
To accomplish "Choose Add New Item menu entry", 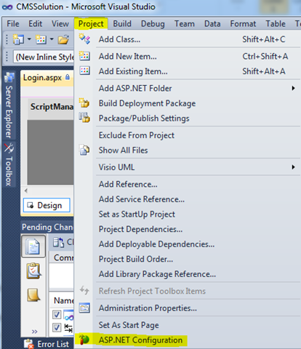I will coord(187,56).
